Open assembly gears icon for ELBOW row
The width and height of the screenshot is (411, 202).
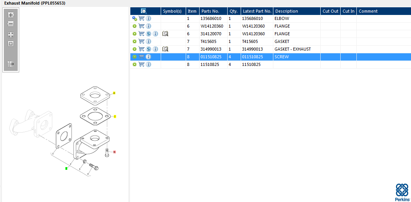coord(135,18)
